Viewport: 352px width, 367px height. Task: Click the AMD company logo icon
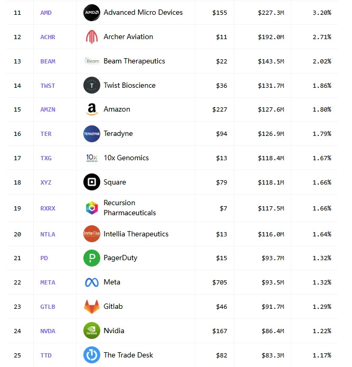91,13
